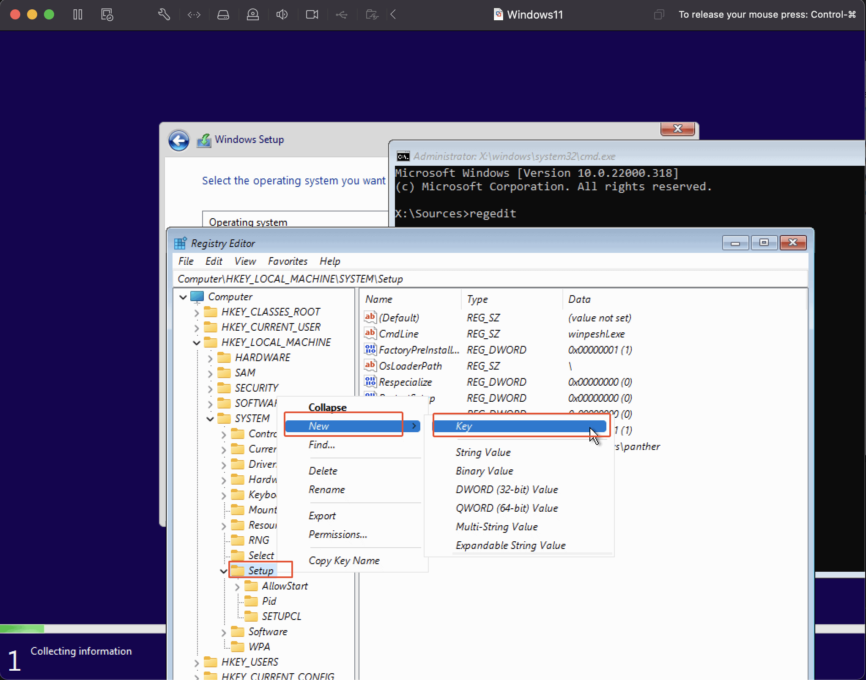Expand HKEY_CURRENT_USER chevron
This screenshot has width=866, height=680.
[197, 328]
